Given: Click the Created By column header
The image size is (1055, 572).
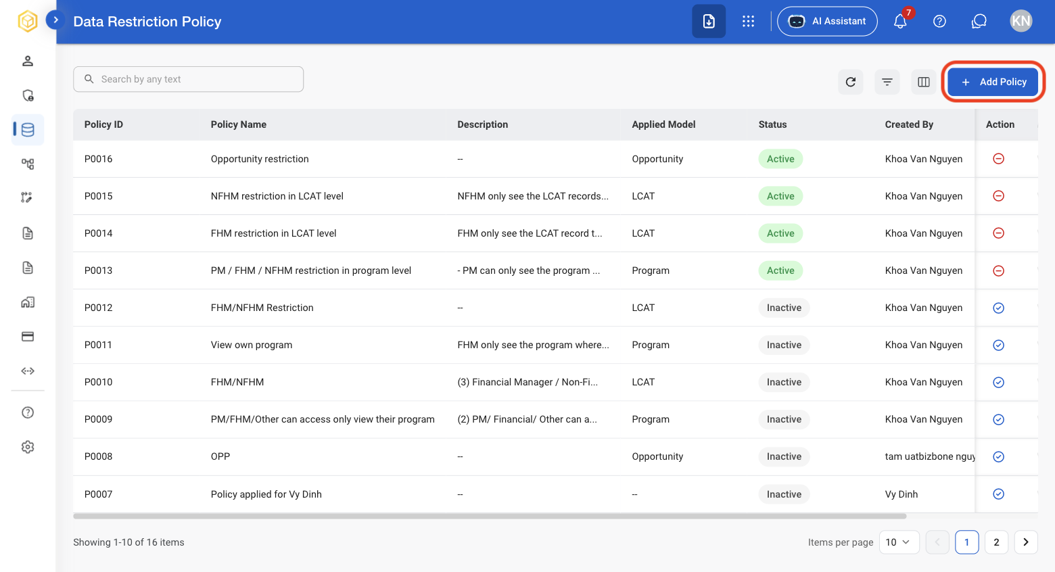Looking at the screenshot, I should [x=909, y=124].
